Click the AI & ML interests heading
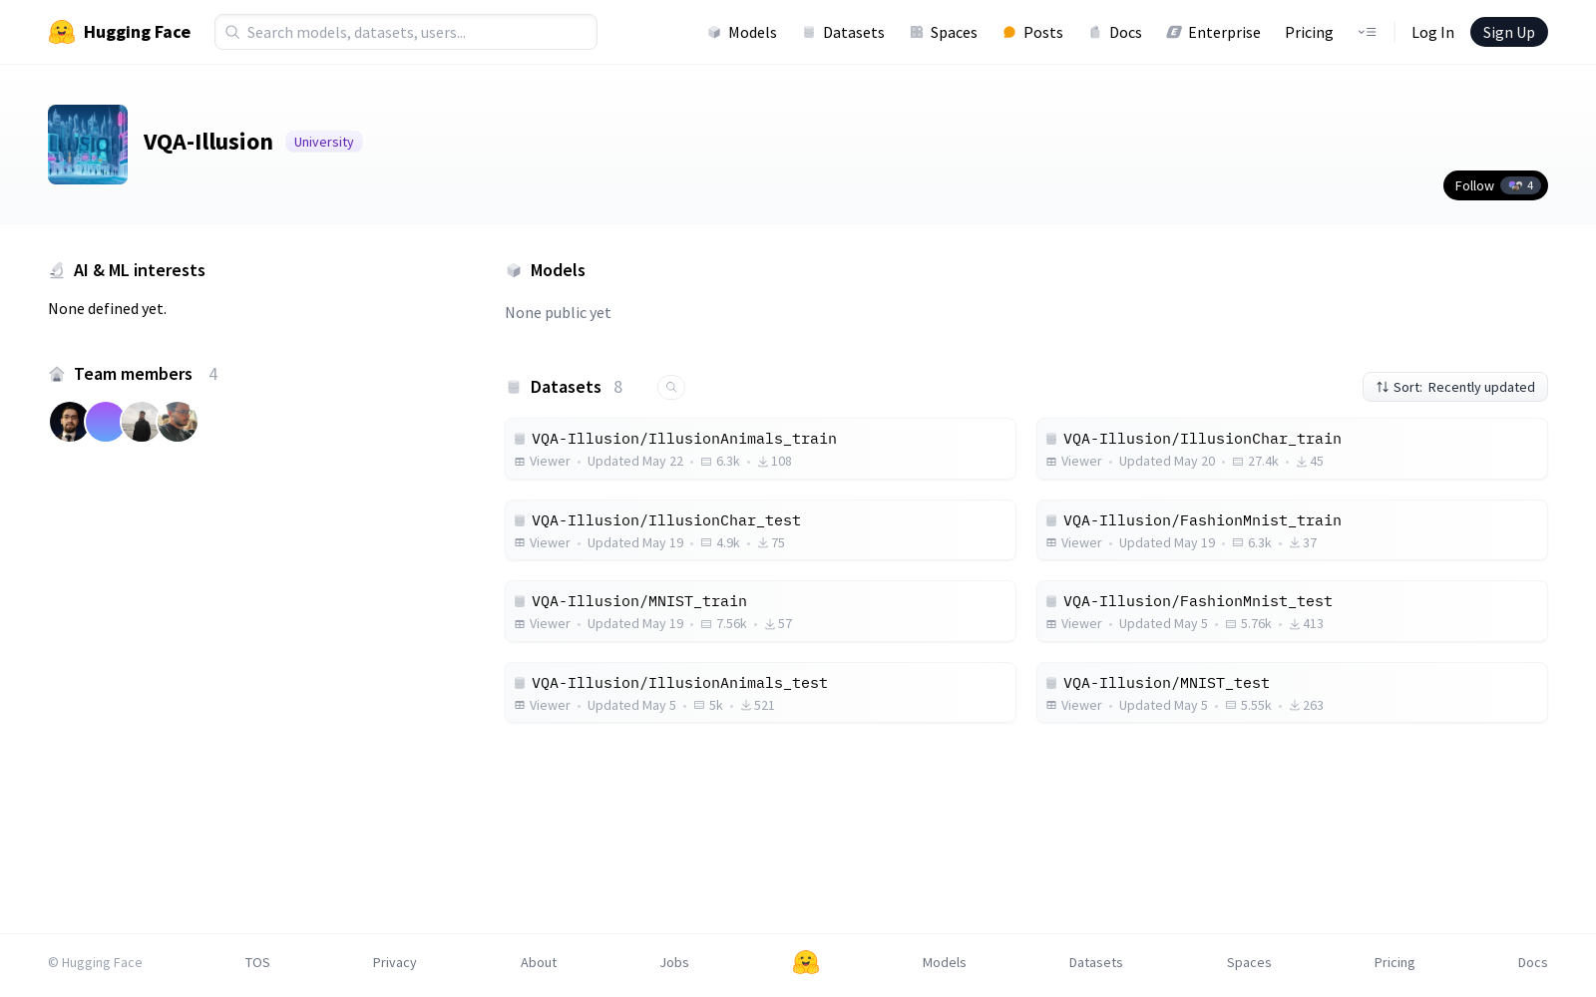This screenshot has width=1596, height=997. (140, 270)
